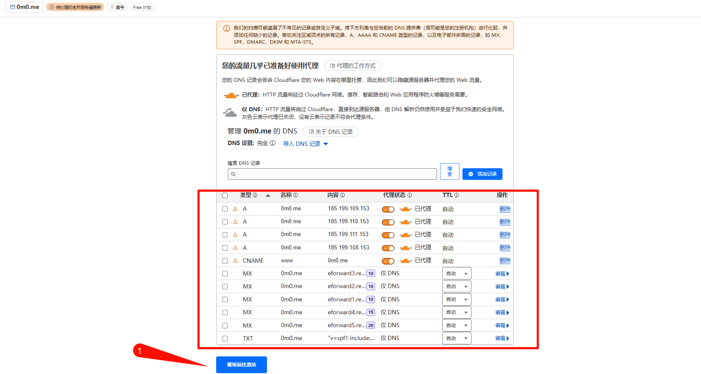This screenshot has width=701, height=374.
Task: Expand 编辑 for the eforward4 MX record
Action: pos(502,312)
